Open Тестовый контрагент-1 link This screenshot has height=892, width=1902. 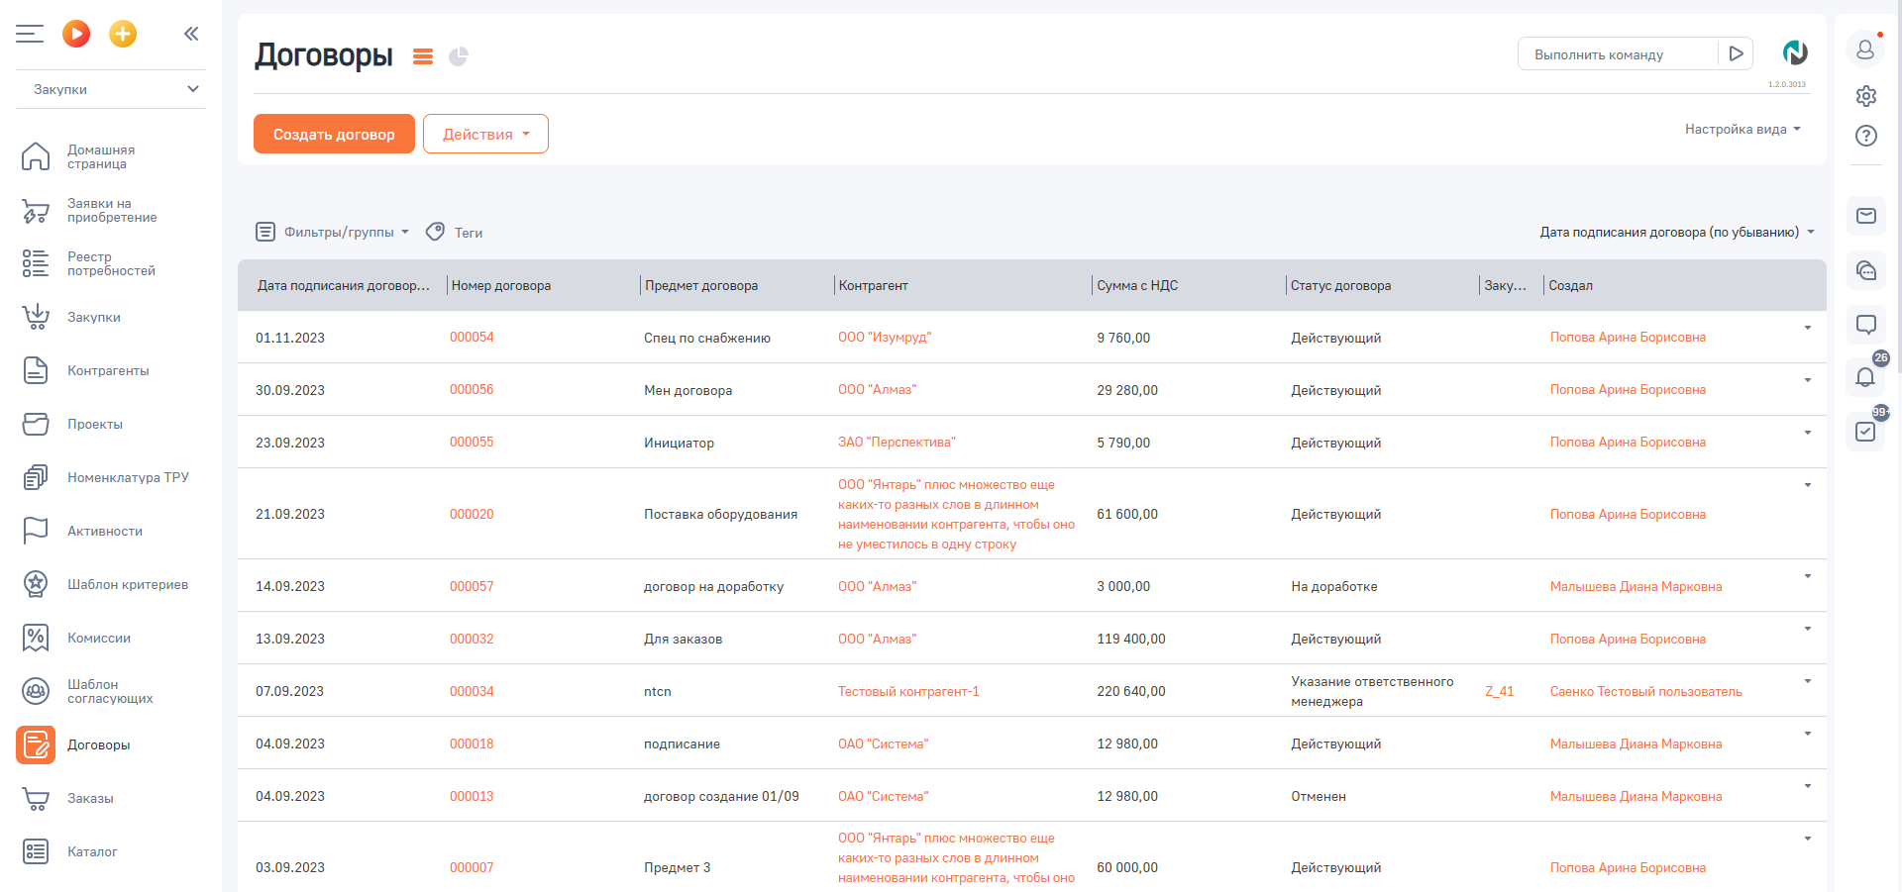(x=908, y=691)
